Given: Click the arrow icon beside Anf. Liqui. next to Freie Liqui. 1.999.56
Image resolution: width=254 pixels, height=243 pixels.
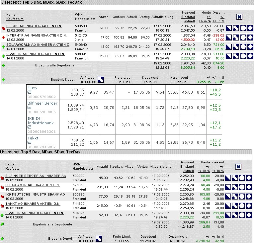Looking at the screenshot, I should pos(99,239).
